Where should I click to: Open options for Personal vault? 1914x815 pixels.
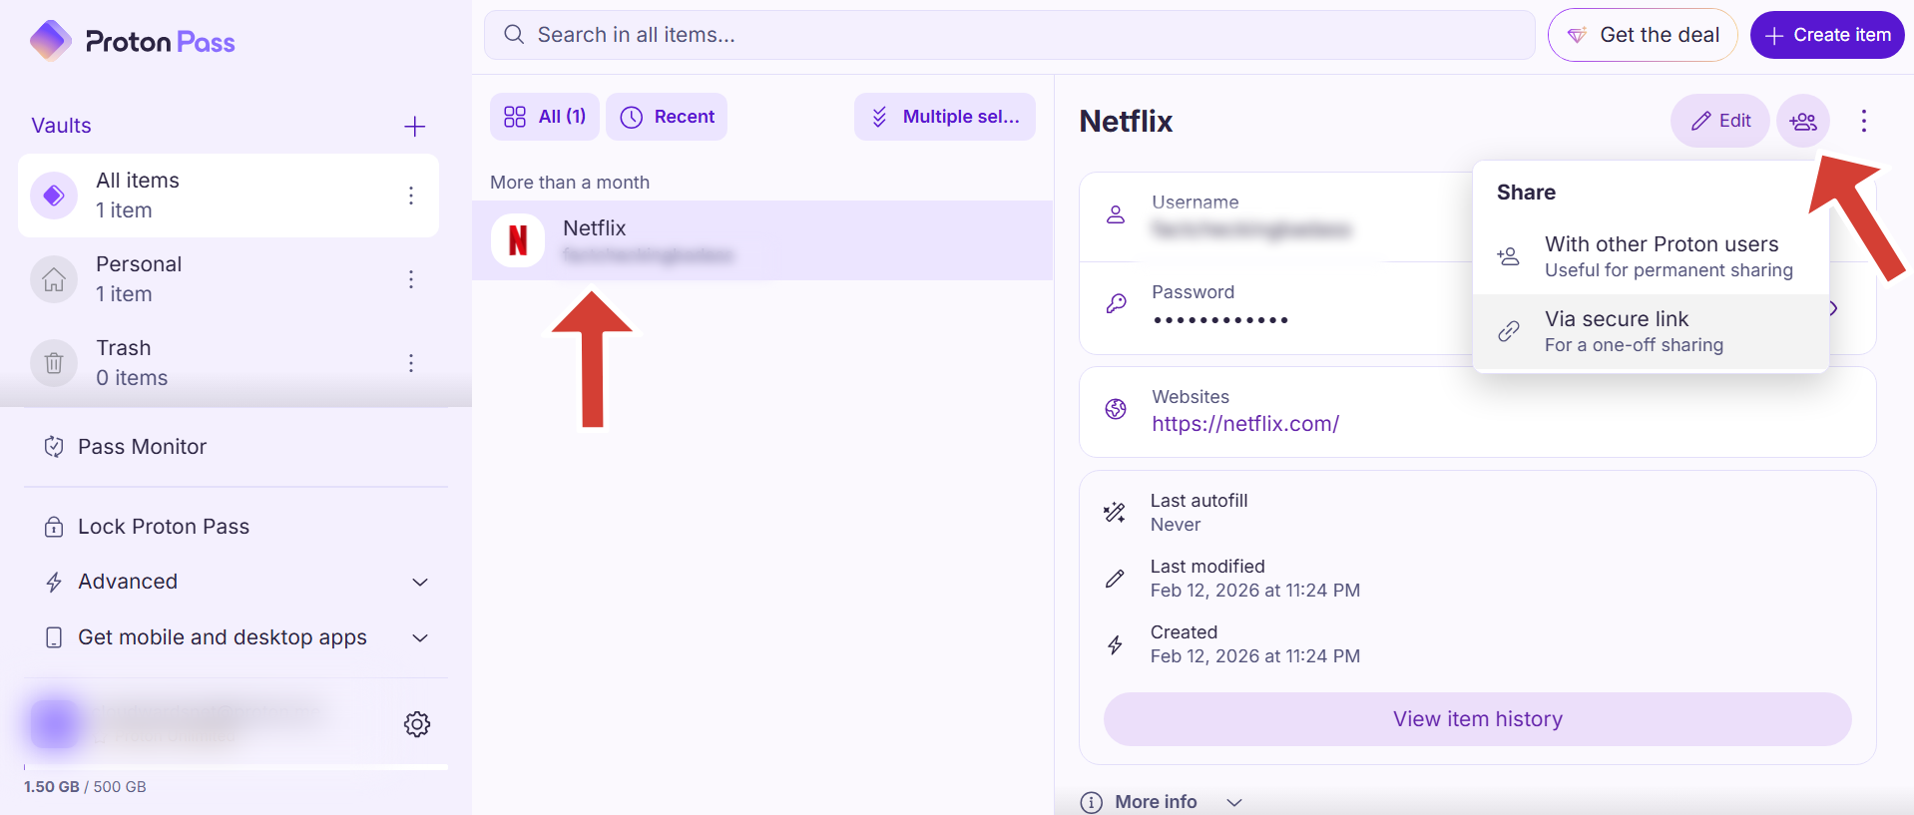coord(410,279)
